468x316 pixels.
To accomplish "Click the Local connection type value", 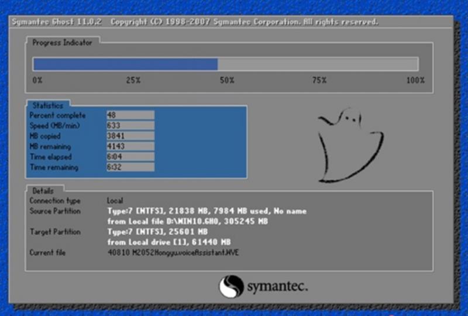I will pyautogui.click(x=115, y=201).
